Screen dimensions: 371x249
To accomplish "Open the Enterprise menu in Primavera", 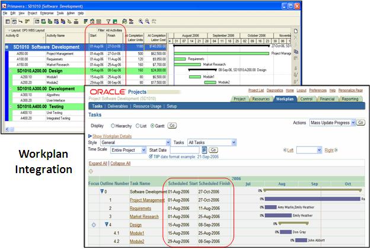I will click(x=47, y=13).
